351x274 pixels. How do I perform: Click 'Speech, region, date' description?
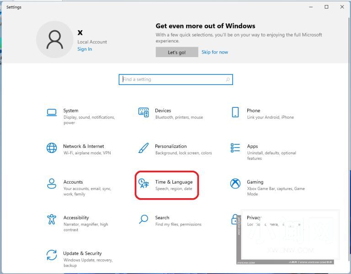(174, 189)
